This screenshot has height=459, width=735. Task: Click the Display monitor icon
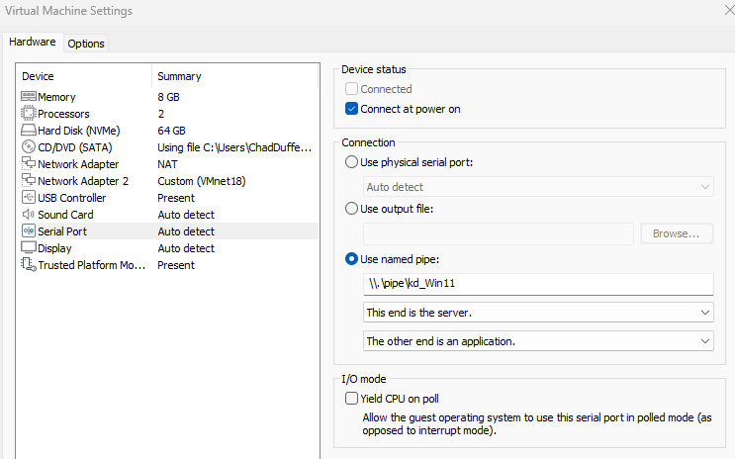[29, 247]
